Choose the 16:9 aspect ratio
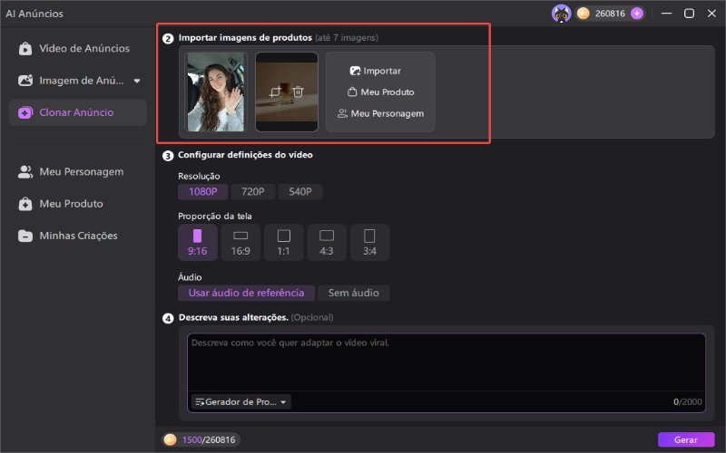This screenshot has height=453, width=726. (240, 242)
